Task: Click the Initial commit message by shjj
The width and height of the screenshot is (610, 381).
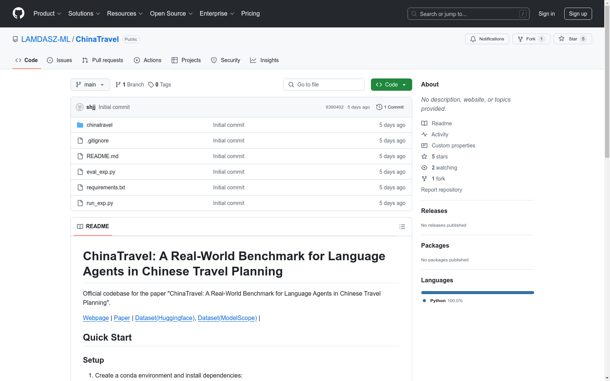Action: (x=114, y=107)
